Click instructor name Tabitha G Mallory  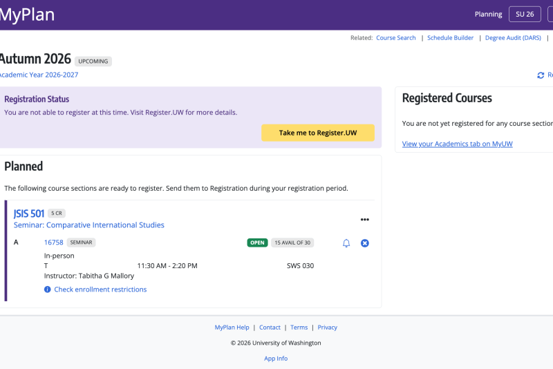pyautogui.click(x=106, y=276)
